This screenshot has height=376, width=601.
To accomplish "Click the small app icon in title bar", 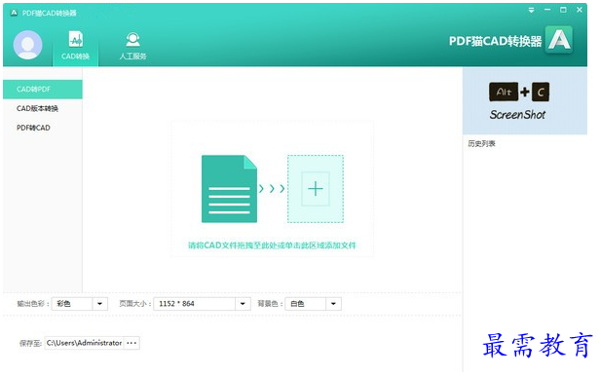I will point(15,13).
